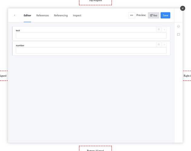
Task: Expand the test field to fullscreen
Action: point(159,29)
